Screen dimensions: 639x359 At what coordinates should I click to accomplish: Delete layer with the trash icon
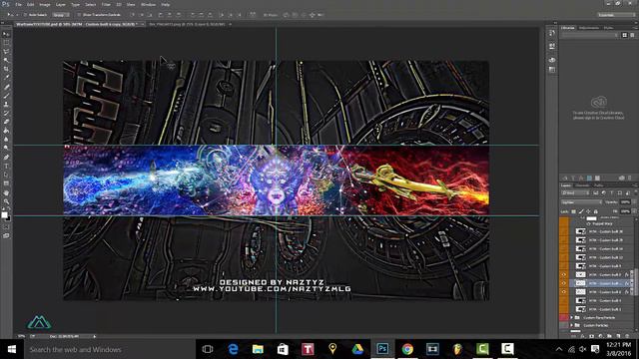[627, 336]
